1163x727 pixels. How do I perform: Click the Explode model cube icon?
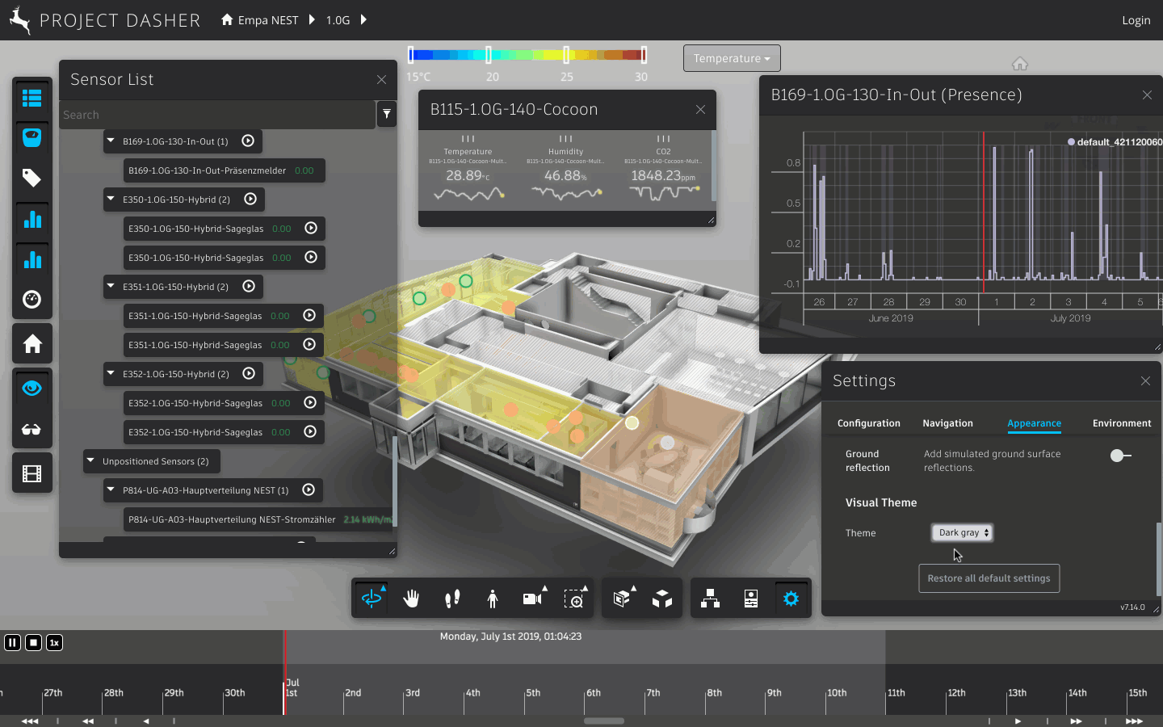662,599
